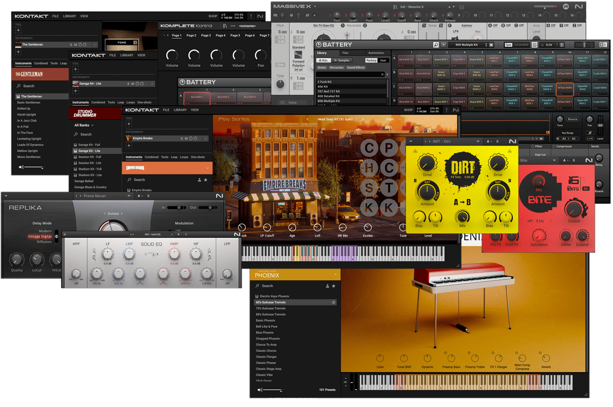Click the exclamation alert icon in top Kontakt window
613x407 pixels.
pos(251,16)
